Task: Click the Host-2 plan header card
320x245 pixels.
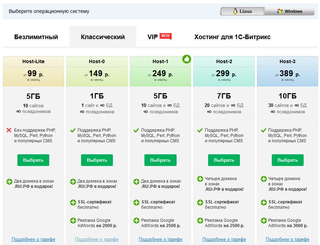Action: (224, 71)
